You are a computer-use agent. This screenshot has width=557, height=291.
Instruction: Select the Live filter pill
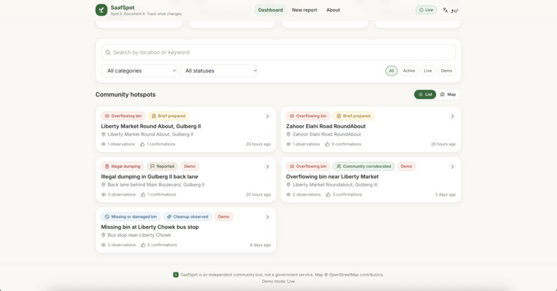tap(428, 71)
